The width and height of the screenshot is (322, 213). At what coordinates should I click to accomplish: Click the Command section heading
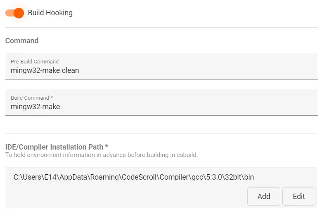pos(22,41)
